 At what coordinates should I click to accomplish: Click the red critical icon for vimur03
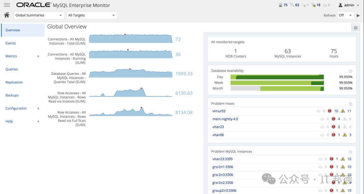[x=329, y=111]
